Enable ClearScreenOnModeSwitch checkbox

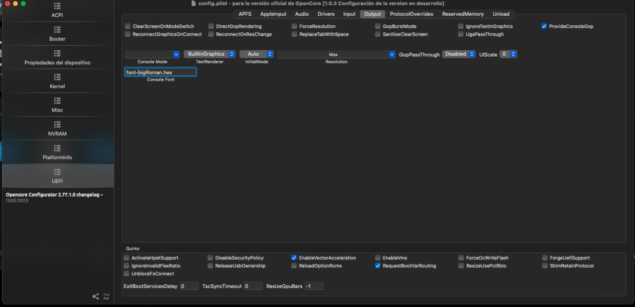tap(128, 26)
